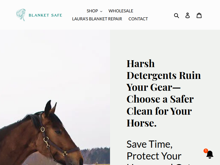Image resolution: width=220 pixels, height=165 pixels.
Task: Click the Blanket Safe logo text
Action: click(45, 15)
